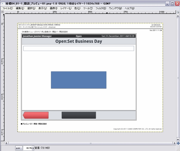Toggle zoom-on-window-resize icon above the vertical scrollbar
Viewport: 180px width, 151px height.
(178, 12)
